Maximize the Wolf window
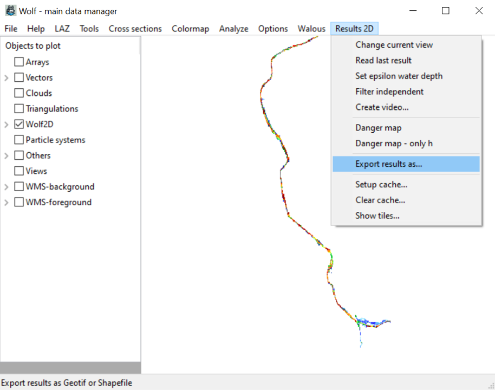The width and height of the screenshot is (495, 390). coord(445,11)
